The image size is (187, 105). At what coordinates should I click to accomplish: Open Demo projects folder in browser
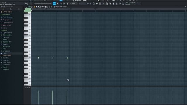point(6,35)
